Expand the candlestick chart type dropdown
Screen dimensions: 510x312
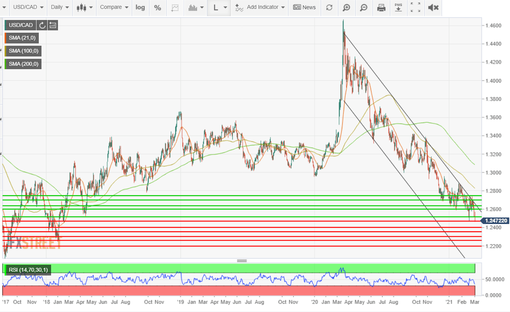tap(84, 7)
